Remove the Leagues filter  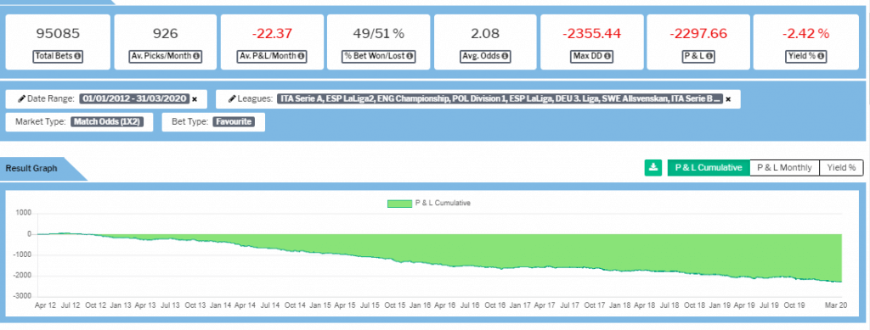[728, 99]
